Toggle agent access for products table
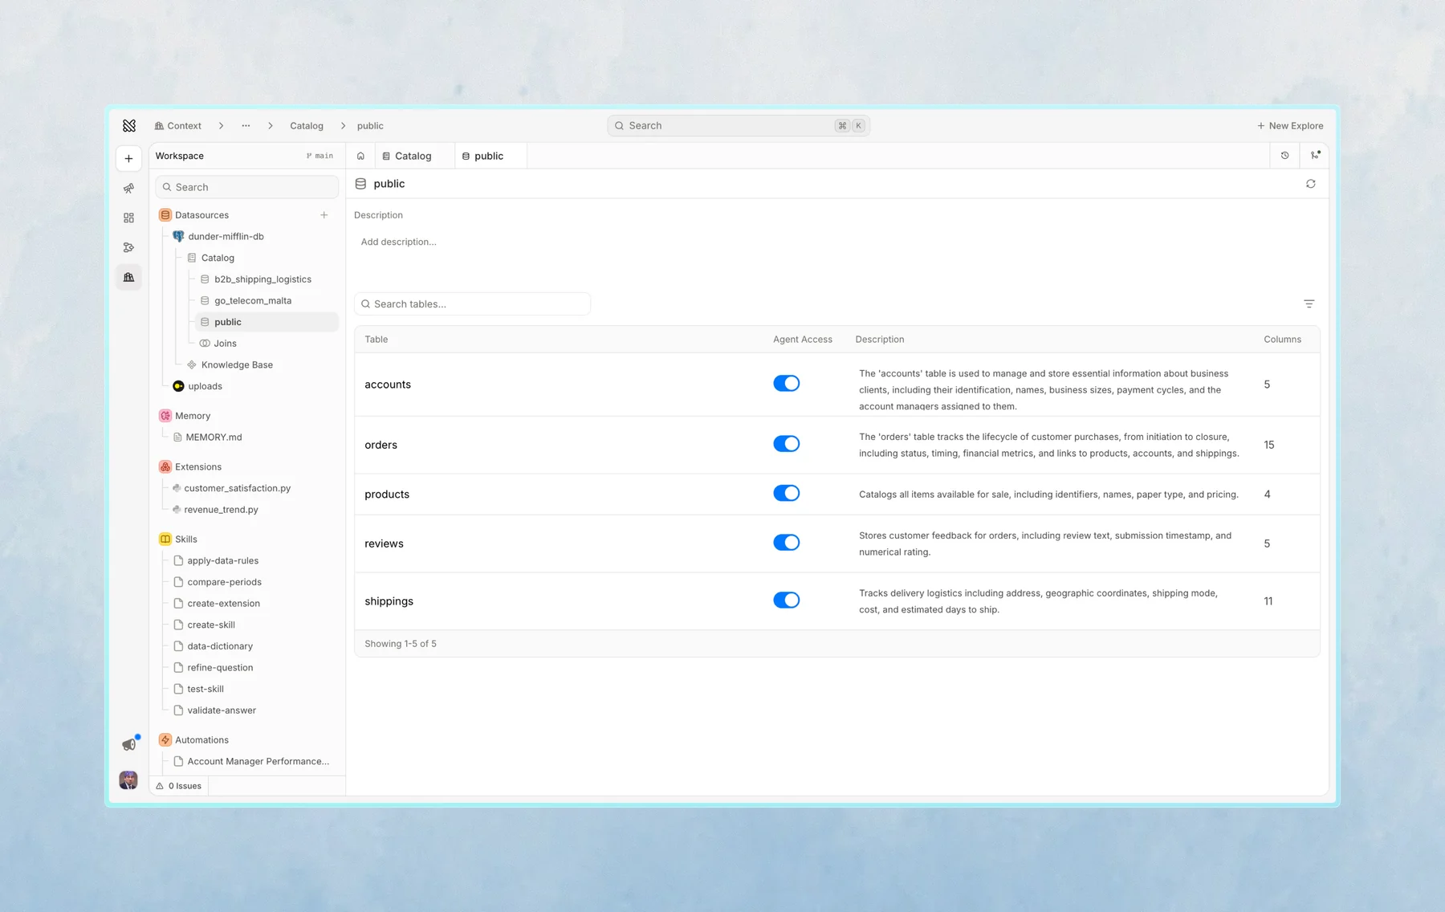This screenshot has height=912, width=1445. (787, 494)
